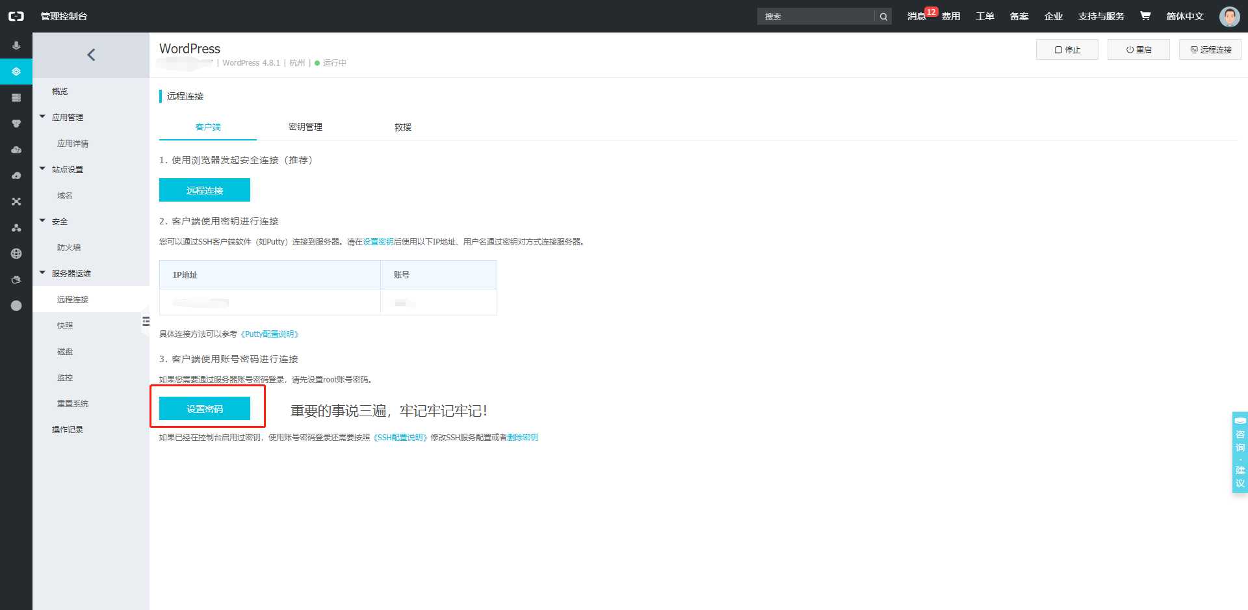Screen dimensions: 1248x610
Task: Click 管理控制台 in the header
Action: click(64, 16)
